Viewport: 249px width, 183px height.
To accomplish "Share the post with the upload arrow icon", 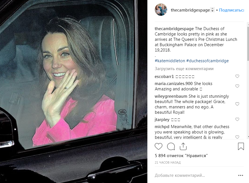I will (x=183, y=146).
